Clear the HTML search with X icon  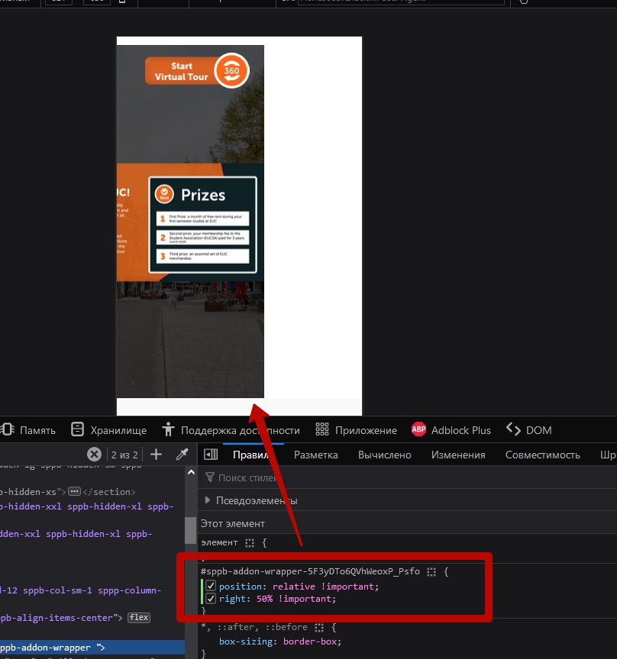pos(94,455)
